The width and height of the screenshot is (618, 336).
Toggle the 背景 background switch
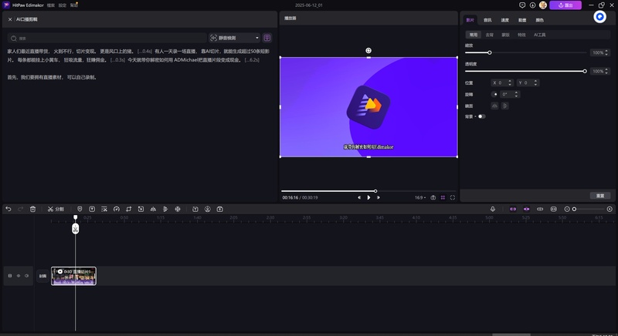pyautogui.click(x=481, y=116)
